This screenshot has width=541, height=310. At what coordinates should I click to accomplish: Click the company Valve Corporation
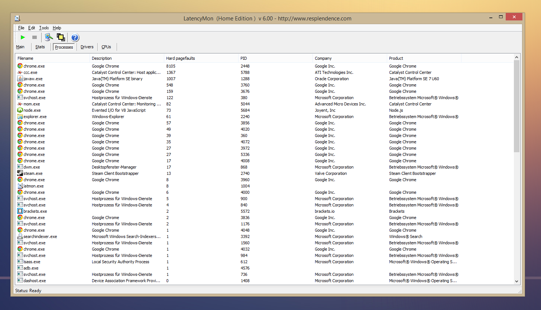tap(331, 173)
